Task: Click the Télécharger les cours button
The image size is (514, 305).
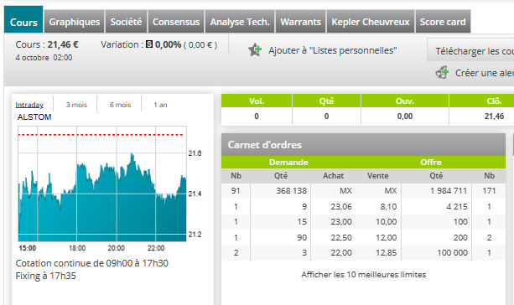Action: (470, 49)
